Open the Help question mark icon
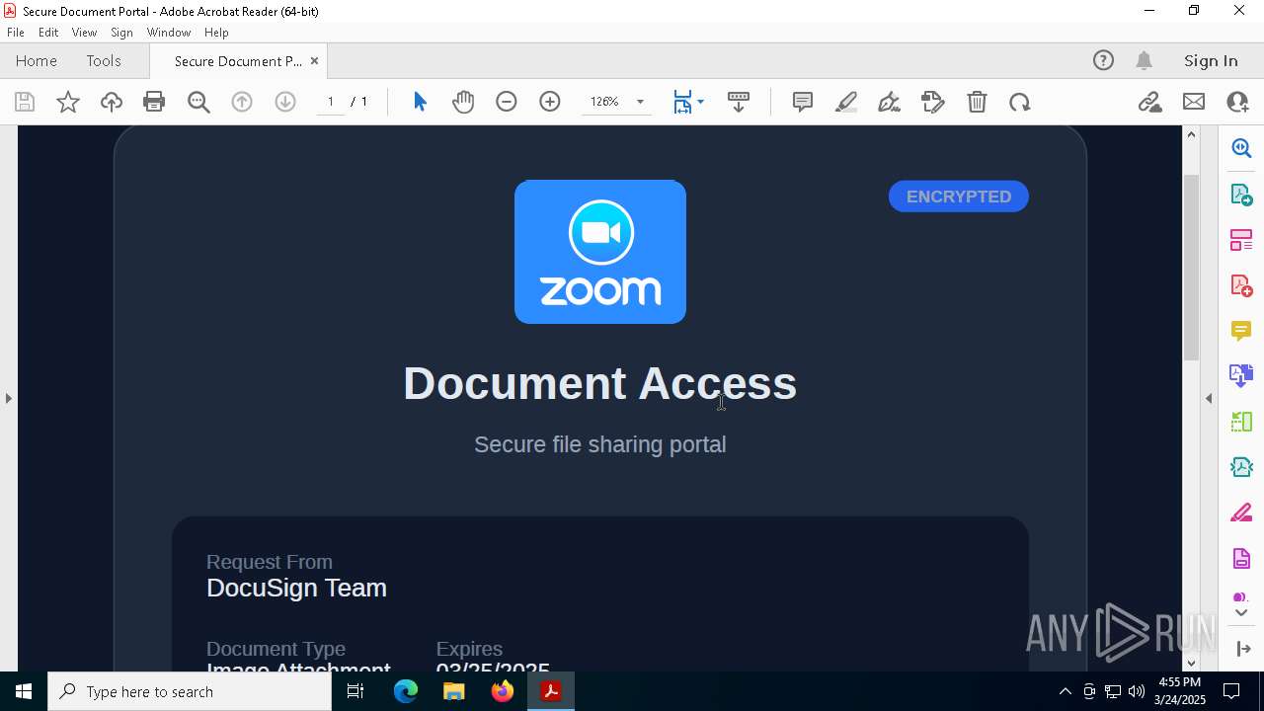 (1103, 60)
